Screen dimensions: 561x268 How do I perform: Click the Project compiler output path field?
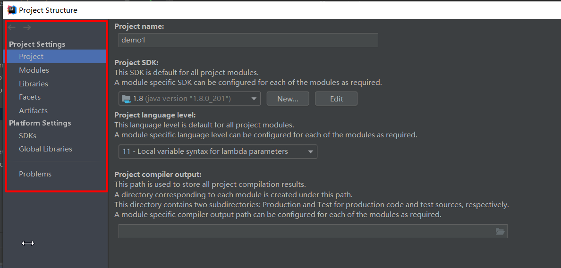point(305,231)
